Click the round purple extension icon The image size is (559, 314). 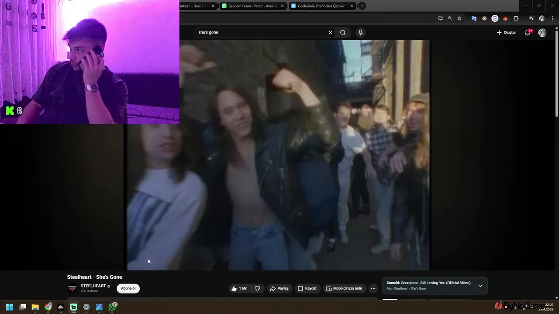(495, 18)
